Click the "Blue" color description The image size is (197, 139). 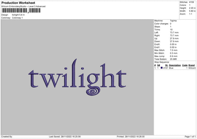click(171, 68)
